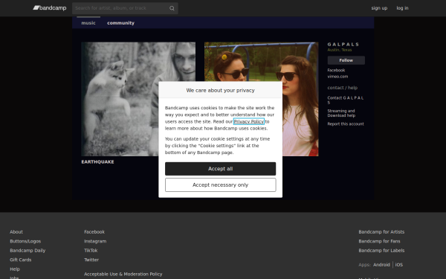Open the band's Facebook link
Image resolution: width=446 pixels, height=279 pixels.
tap(336, 70)
